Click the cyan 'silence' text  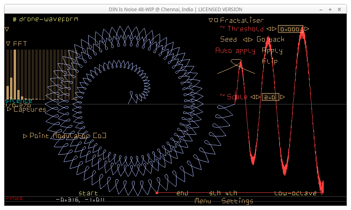18,101
